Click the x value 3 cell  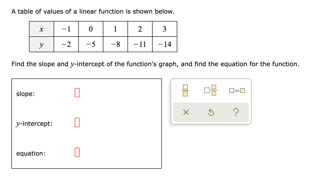[x=165, y=29]
